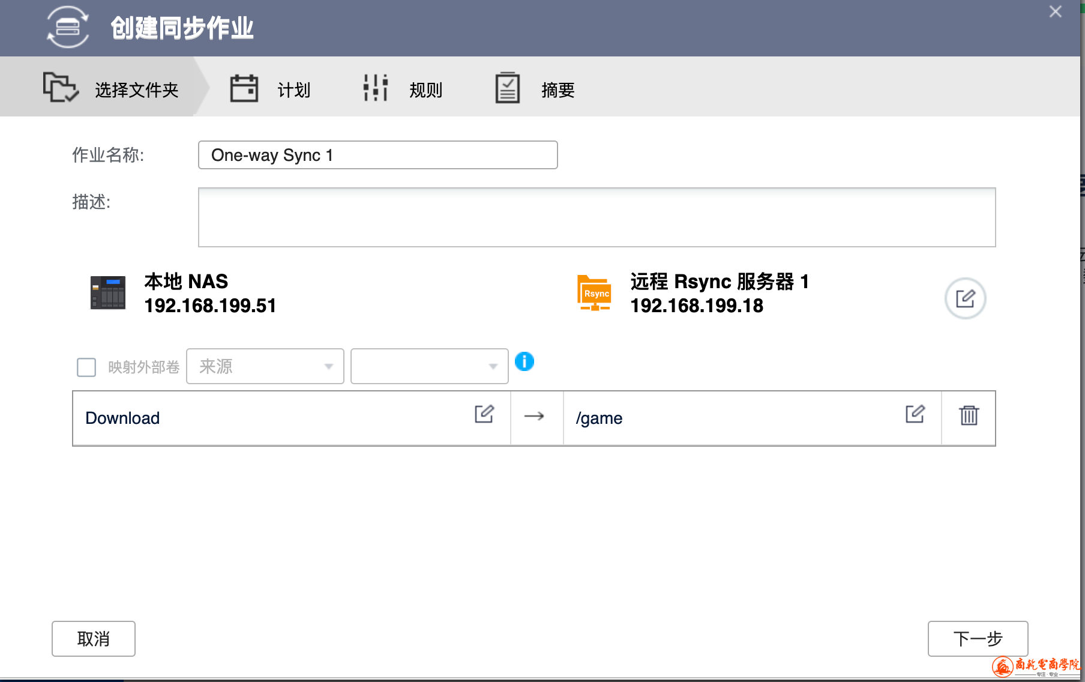Screen dimensions: 1085x682
Task: Click the job name field One-way Sync 1
Action: coord(378,155)
